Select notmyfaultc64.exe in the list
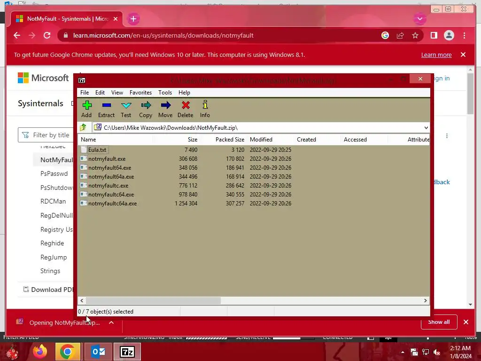 click(111, 194)
